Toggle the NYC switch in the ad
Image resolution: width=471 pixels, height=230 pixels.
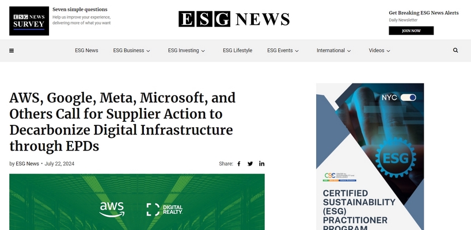[x=408, y=98]
